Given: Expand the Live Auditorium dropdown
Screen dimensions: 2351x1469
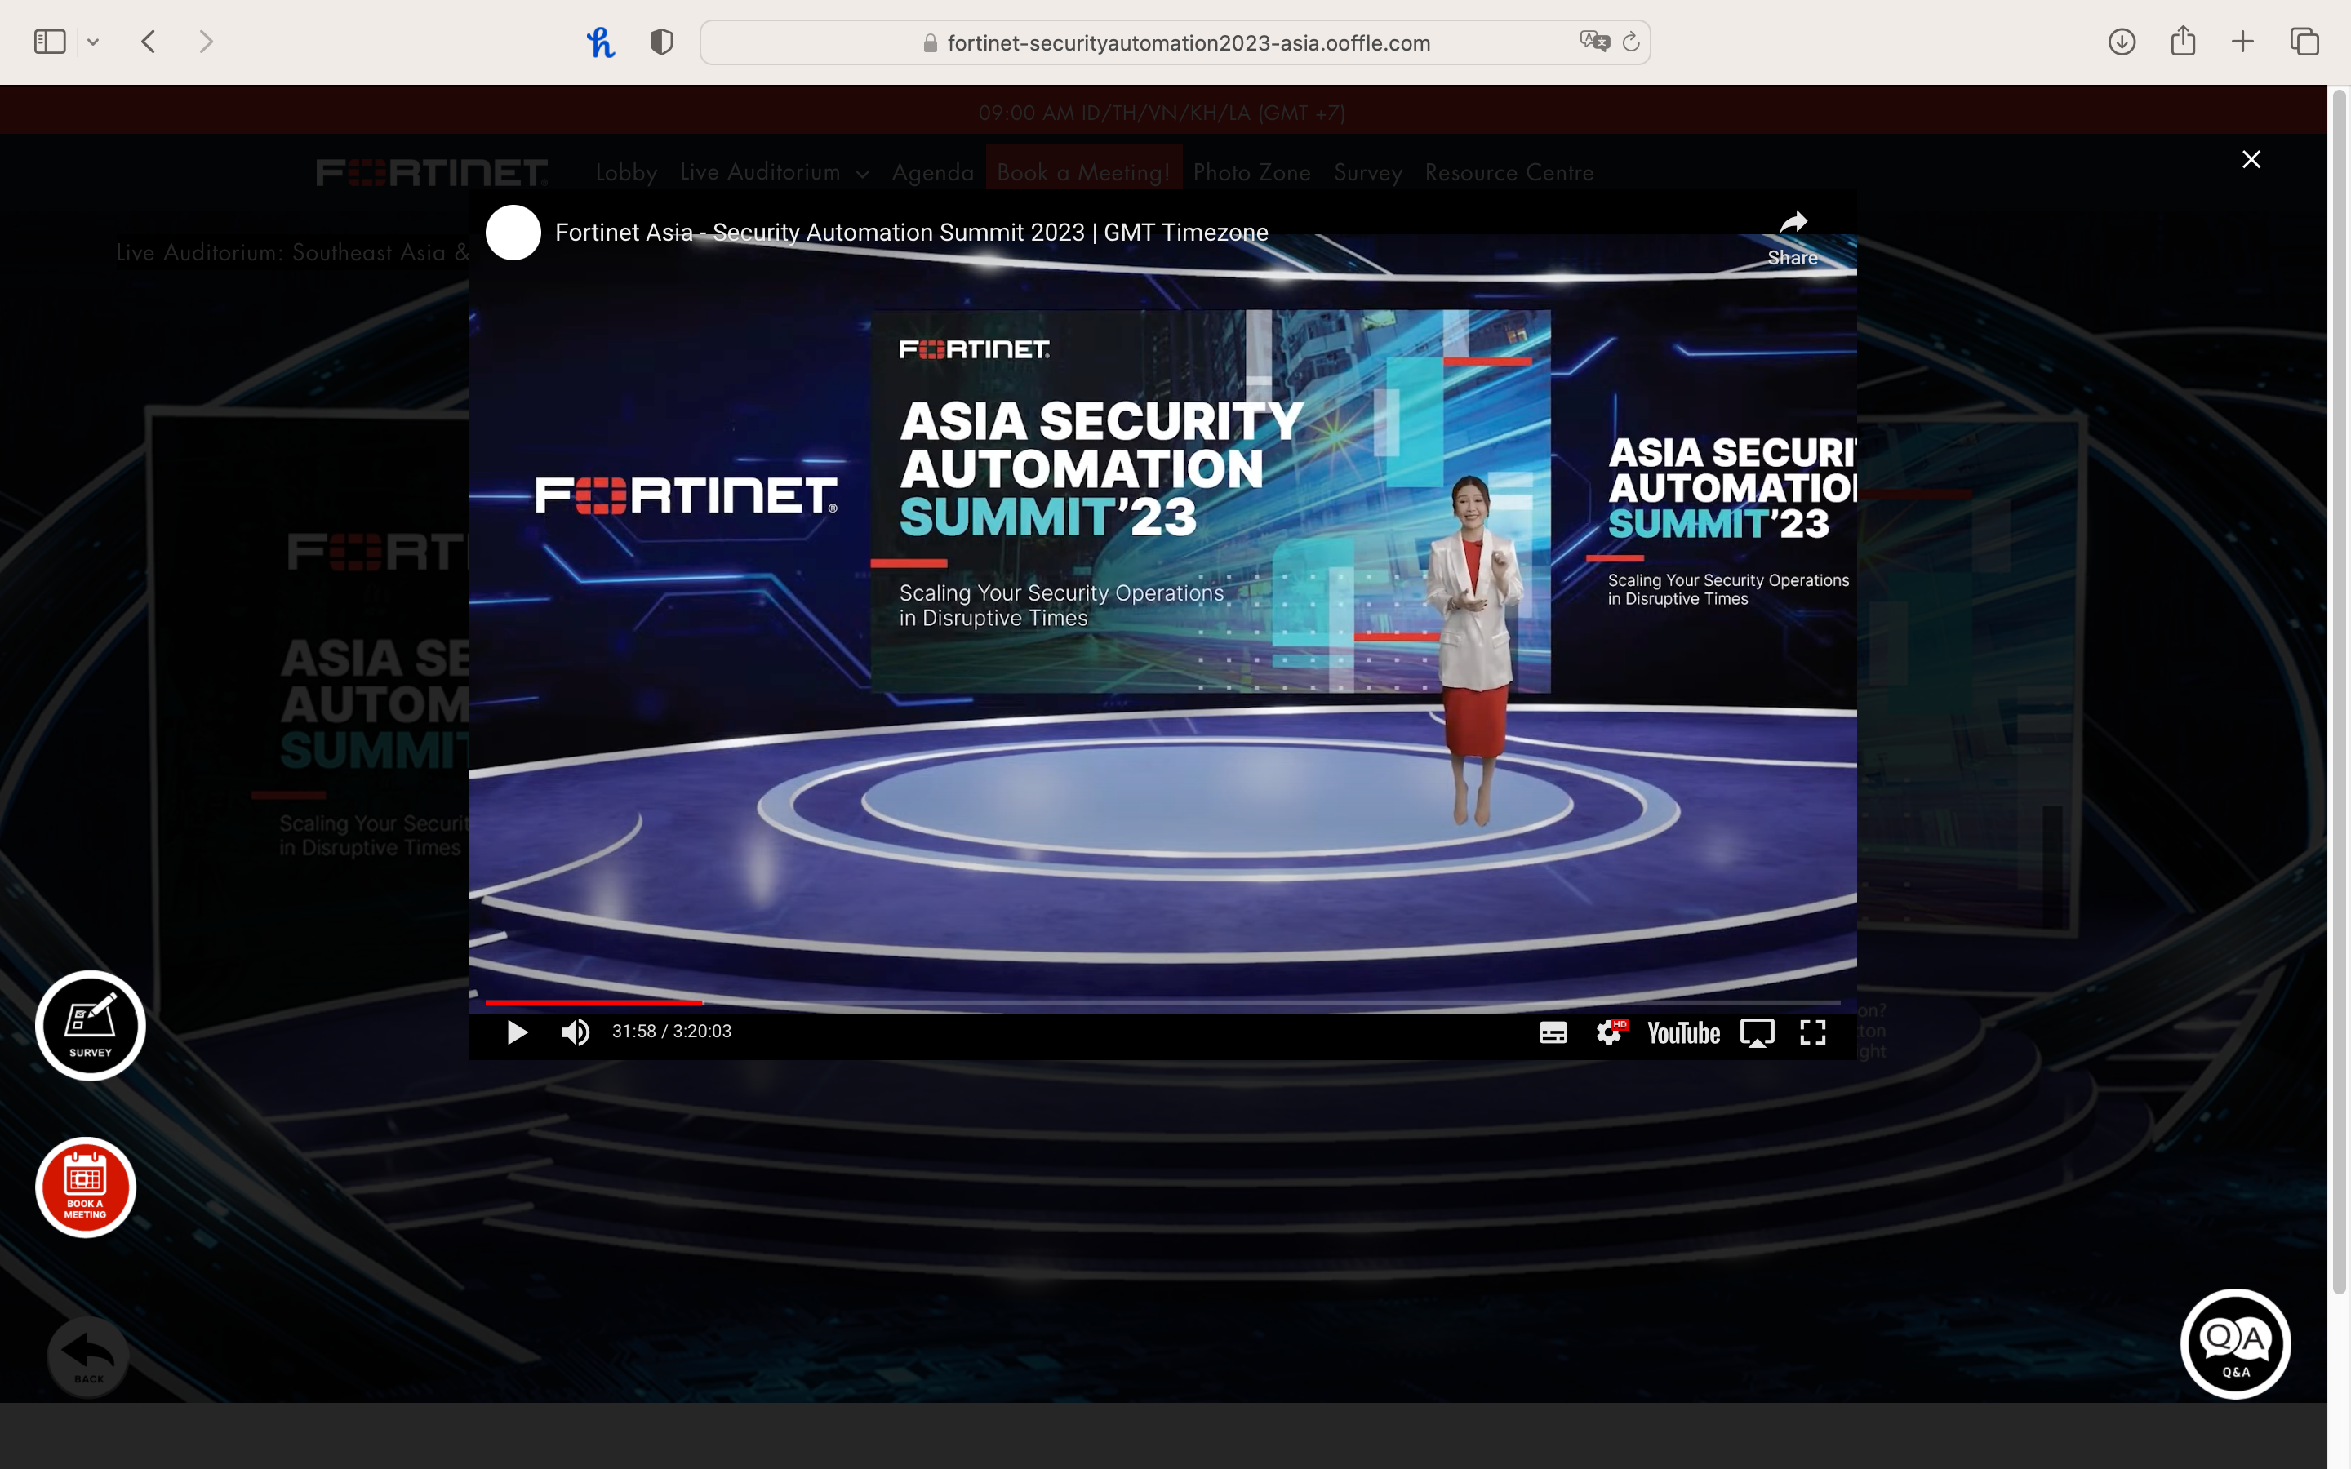Looking at the screenshot, I should (774, 172).
